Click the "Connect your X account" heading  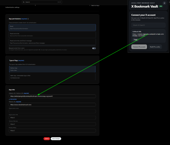pyautogui.click(x=143, y=15)
